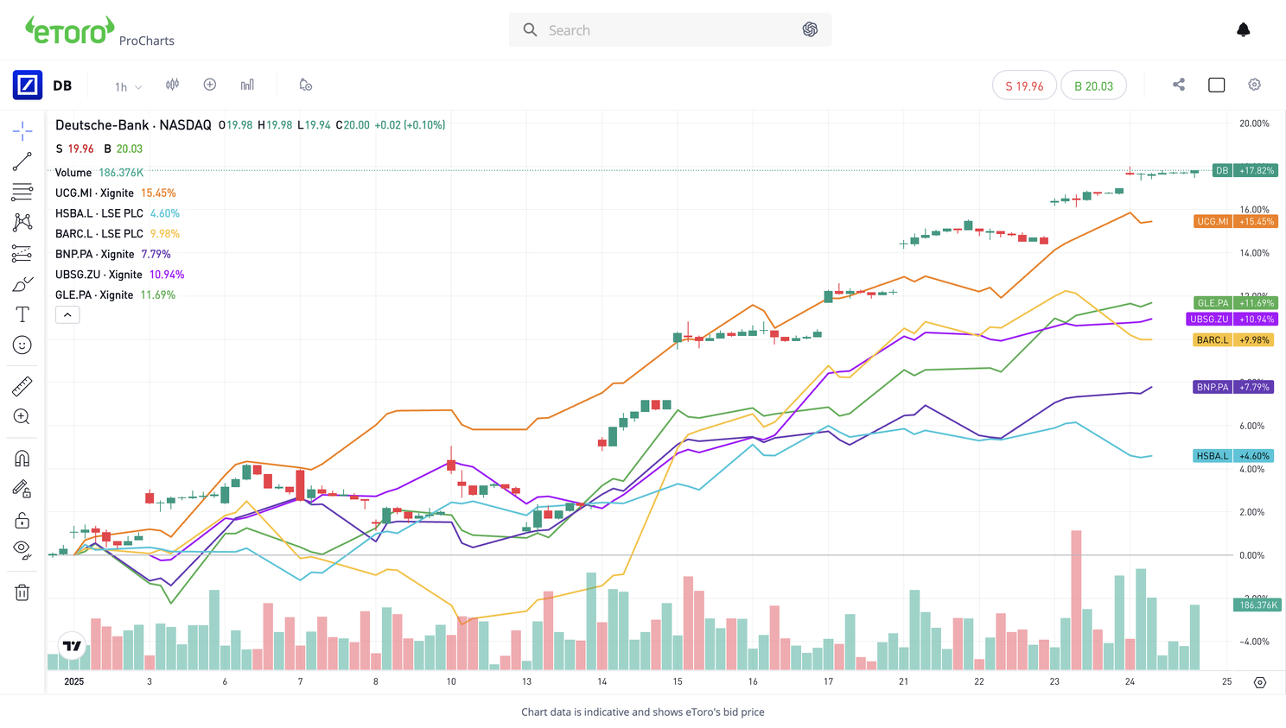Open notifications bell
Screen dimensions: 1286x728
tap(1244, 29)
